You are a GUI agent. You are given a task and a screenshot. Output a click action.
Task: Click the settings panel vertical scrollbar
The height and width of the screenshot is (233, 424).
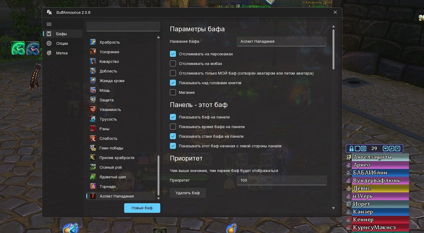333,50
